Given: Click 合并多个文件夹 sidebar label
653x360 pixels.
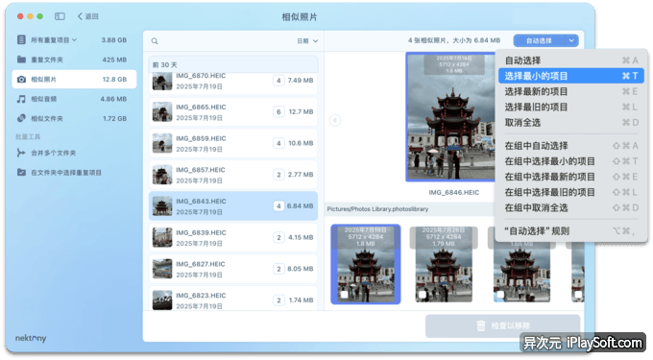Looking at the screenshot, I should pos(54,153).
